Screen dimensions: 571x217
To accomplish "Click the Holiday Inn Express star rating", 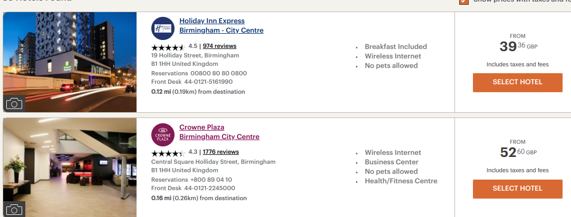I will click(x=168, y=46).
